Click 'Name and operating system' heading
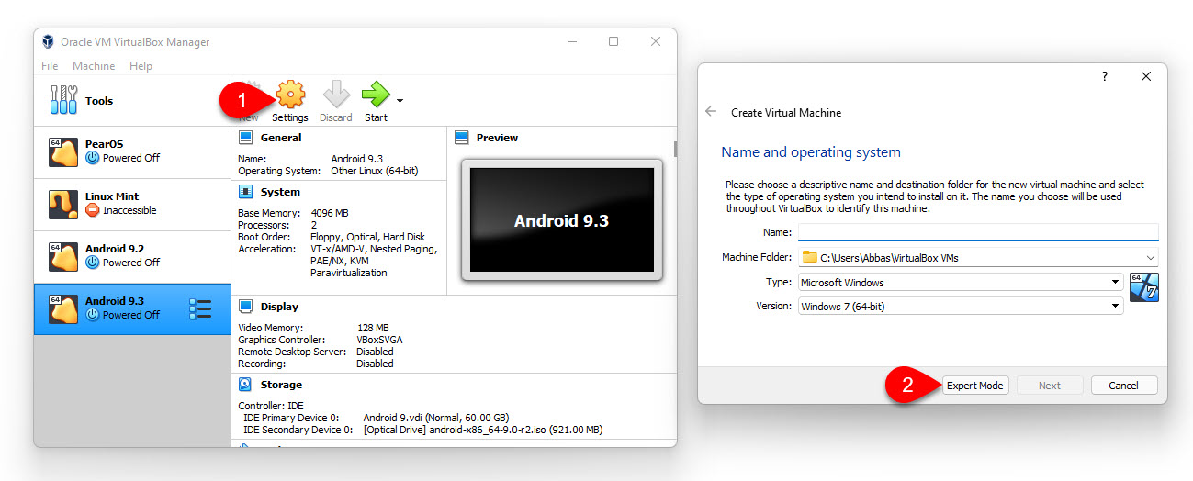Screen dimensions: 1193x481 click(x=811, y=152)
